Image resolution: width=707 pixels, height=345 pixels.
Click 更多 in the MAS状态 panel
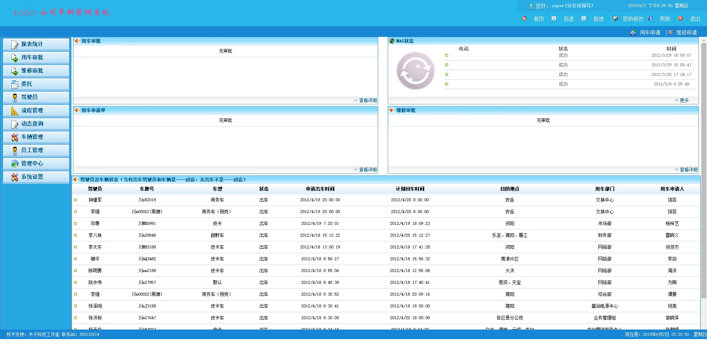pyautogui.click(x=684, y=100)
